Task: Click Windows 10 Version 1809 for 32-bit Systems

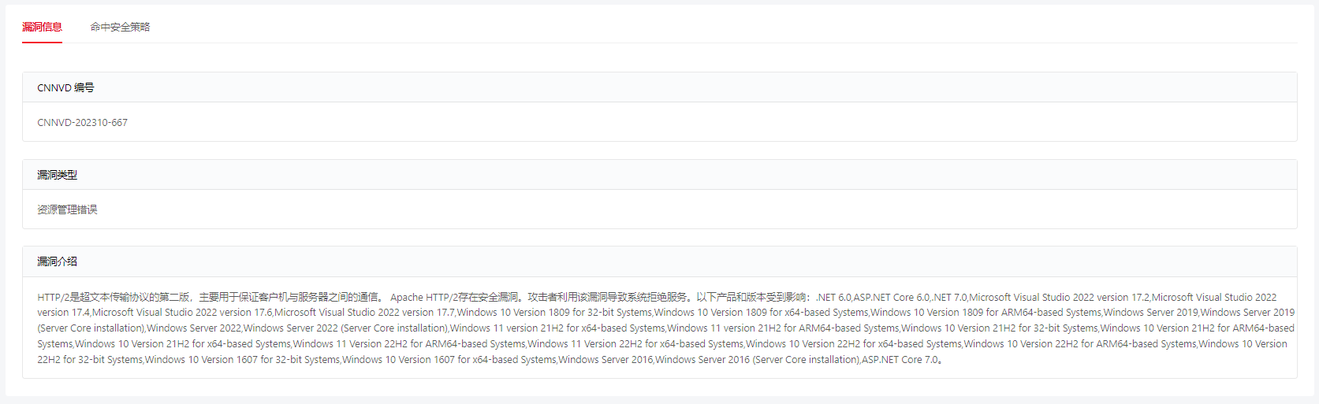Action: pos(555,313)
